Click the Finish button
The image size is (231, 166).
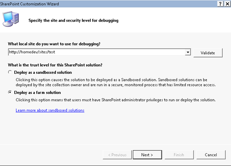[179, 155]
